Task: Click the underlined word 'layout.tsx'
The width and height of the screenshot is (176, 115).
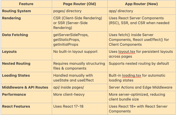Action: pyautogui.click(x=127, y=52)
